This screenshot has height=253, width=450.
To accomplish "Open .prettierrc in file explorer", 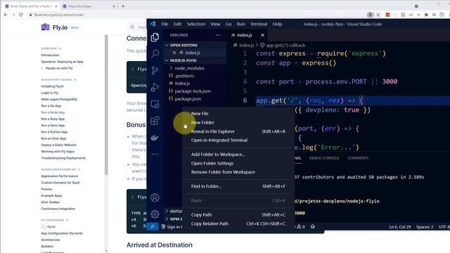I will [184, 76].
